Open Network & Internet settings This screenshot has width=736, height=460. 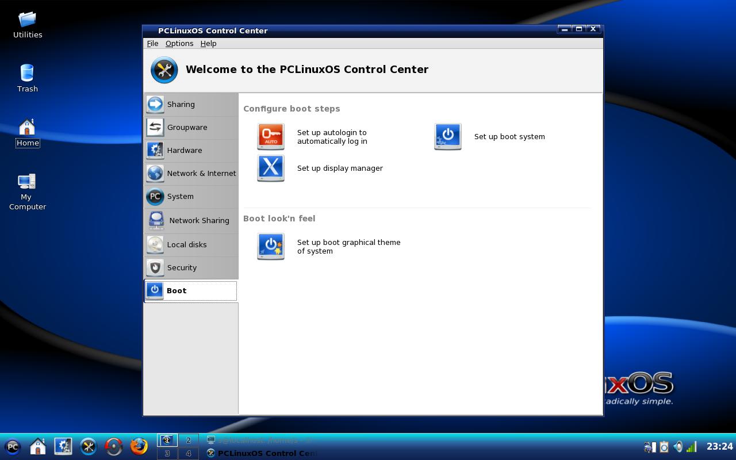(190, 173)
